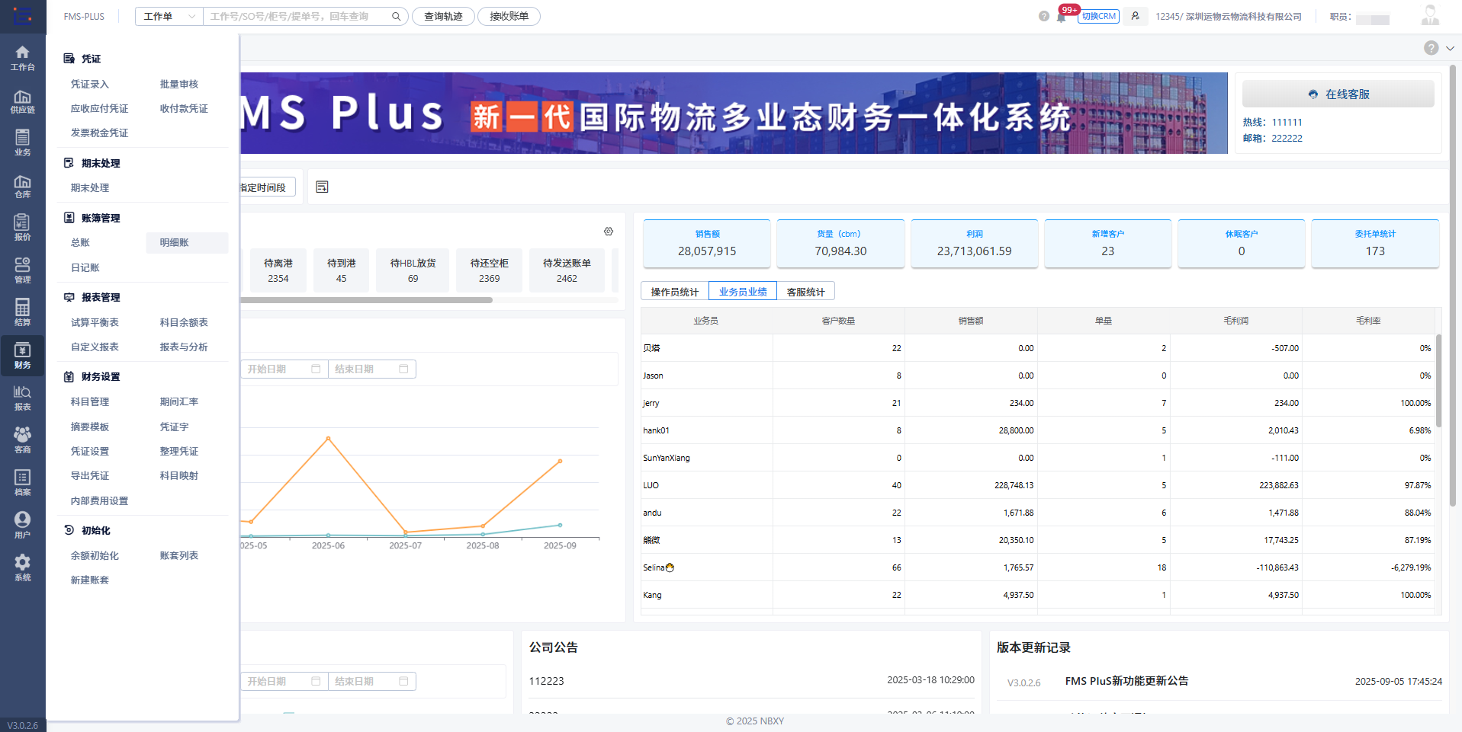Open the 仓库 module icon
The height and width of the screenshot is (732, 1462).
click(23, 184)
